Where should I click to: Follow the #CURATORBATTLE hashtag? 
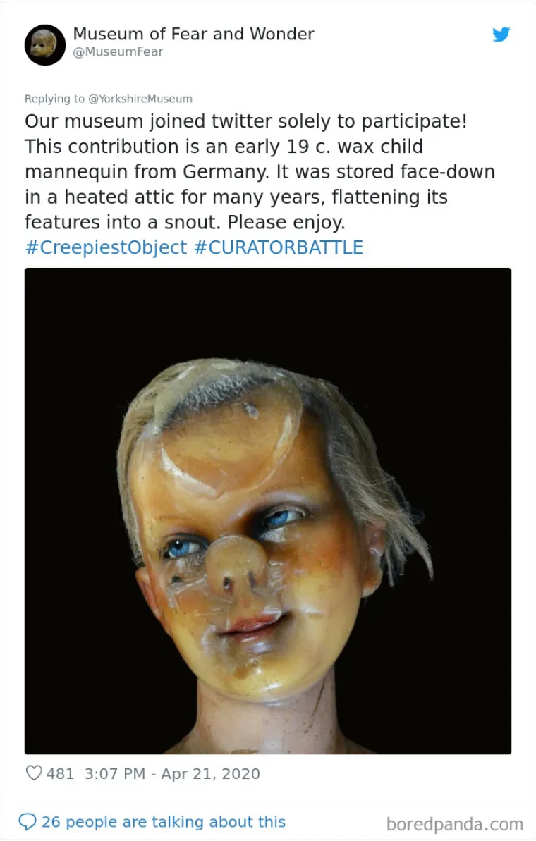pos(279,247)
